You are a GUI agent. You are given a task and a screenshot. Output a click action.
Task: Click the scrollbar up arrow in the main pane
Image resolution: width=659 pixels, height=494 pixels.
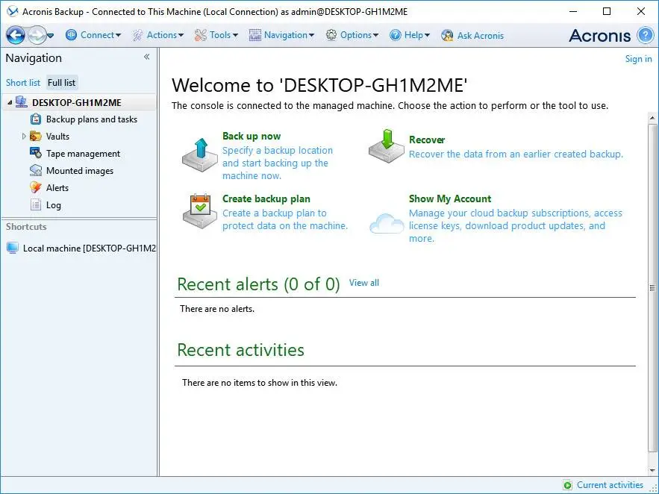click(x=652, y=118)
